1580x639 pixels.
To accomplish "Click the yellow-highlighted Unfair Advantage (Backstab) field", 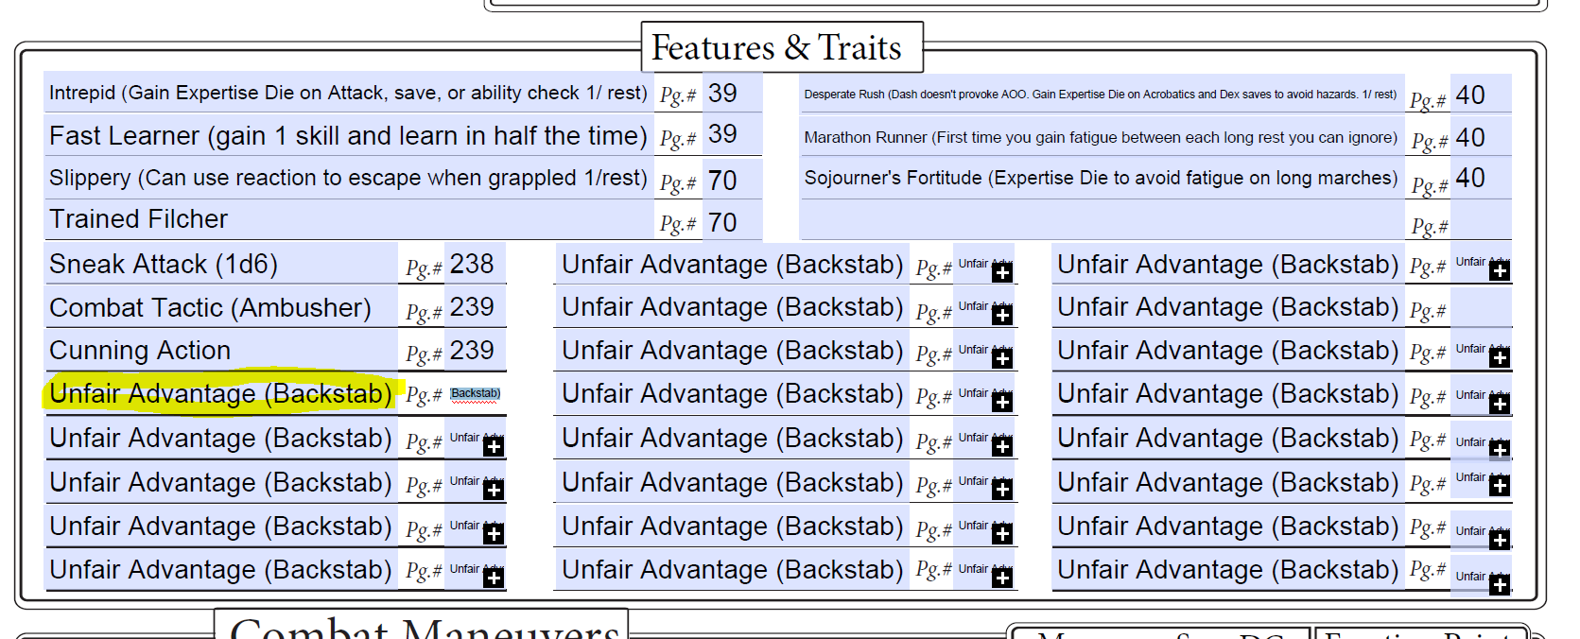I will coord(220,393).
